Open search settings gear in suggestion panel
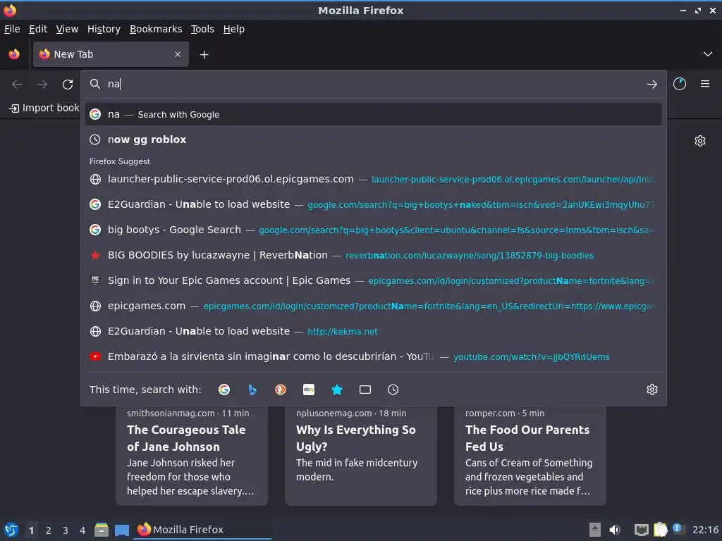722x541 pixels. click(x=652, y=390)
